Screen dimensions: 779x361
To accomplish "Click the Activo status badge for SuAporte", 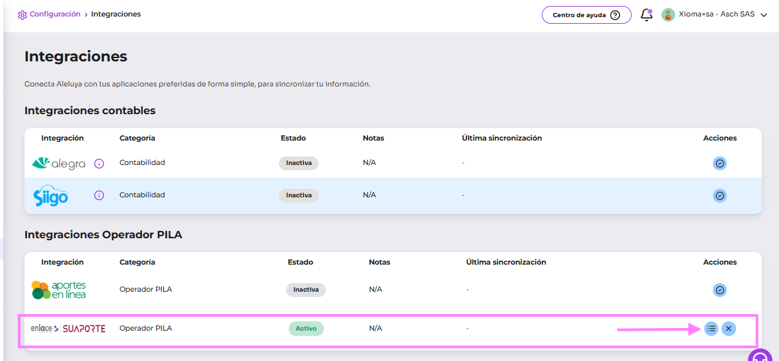I will (306, 328).
